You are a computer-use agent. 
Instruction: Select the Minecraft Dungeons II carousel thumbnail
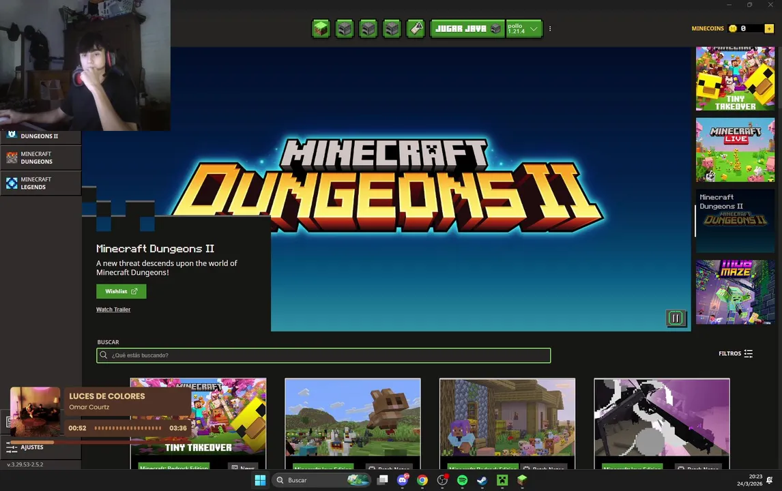coord(735,221)
